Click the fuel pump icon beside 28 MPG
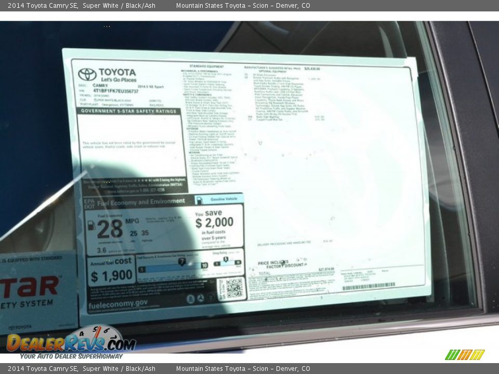 tap(91, 225)
